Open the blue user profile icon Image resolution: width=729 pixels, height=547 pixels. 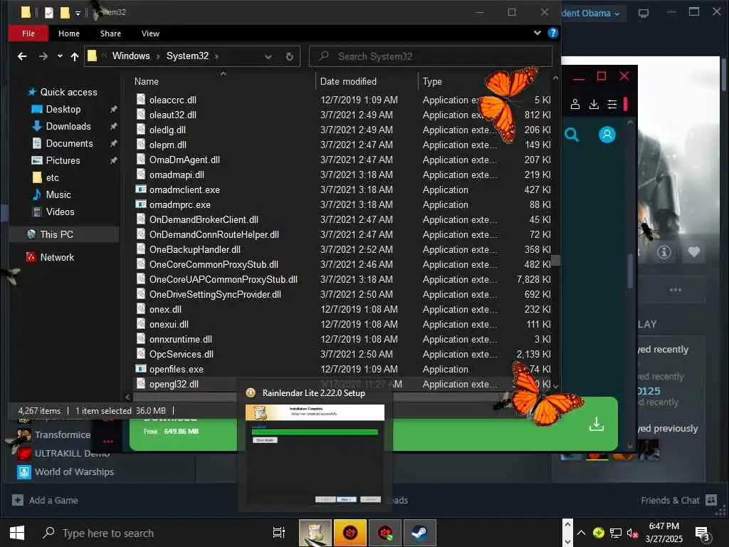607,135
